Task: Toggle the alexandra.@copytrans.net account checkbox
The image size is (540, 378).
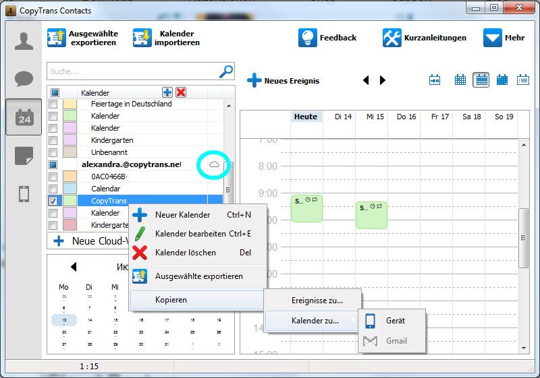Action: [53, 164]
